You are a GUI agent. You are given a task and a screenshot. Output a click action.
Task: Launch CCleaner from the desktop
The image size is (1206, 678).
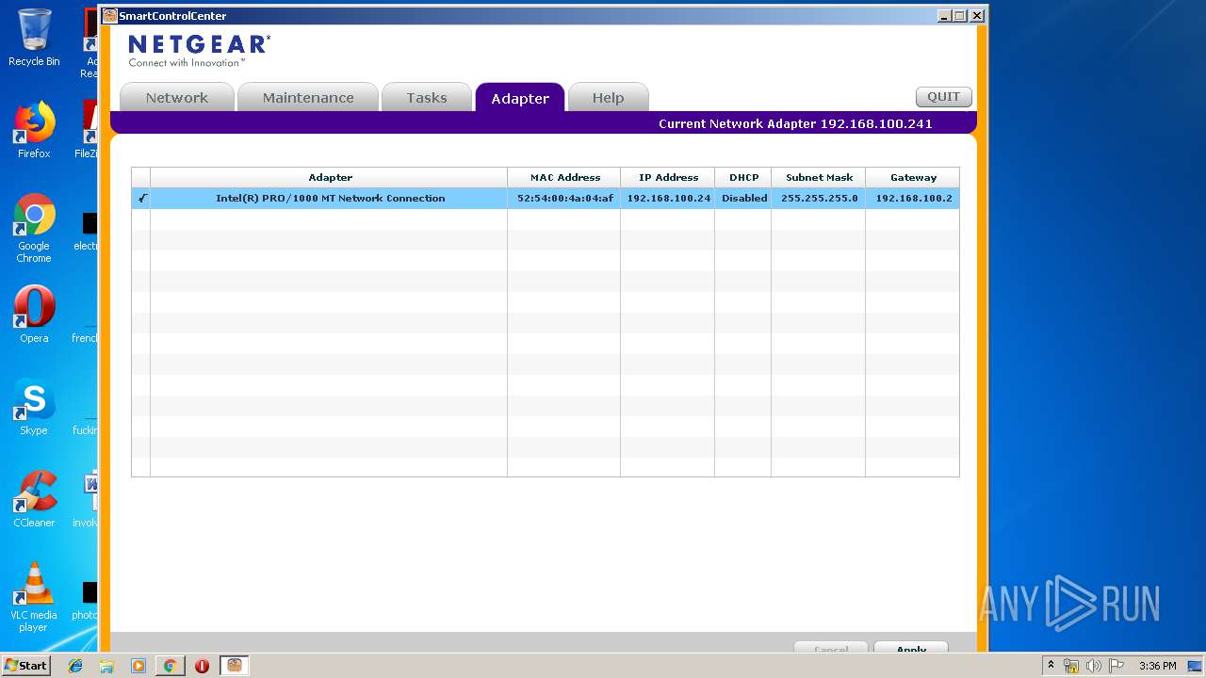(x=34, y=499)
